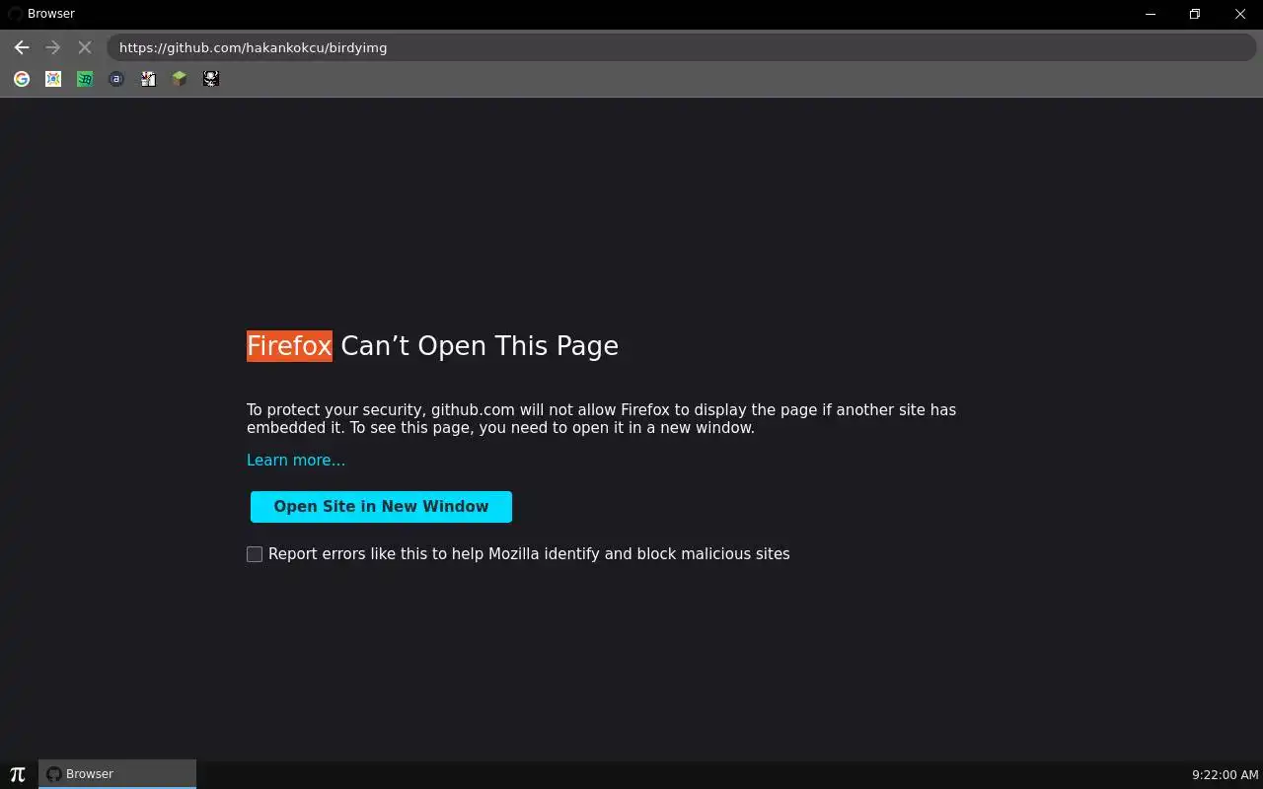
Task: Open the white square bookmark with Chrome-style logo
Action: point(53,79)
